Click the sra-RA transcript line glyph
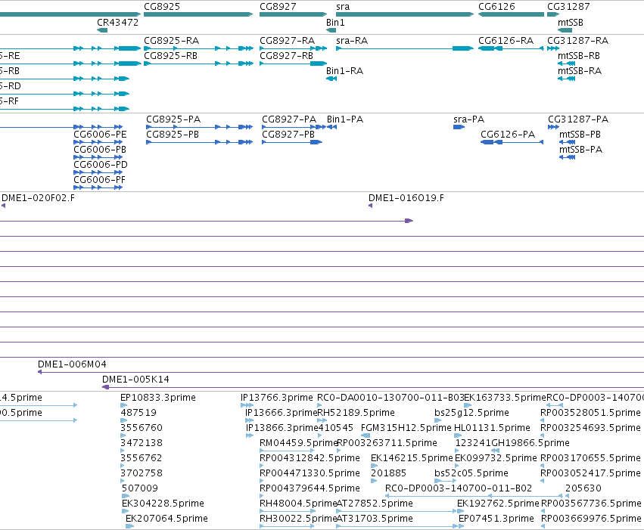The image size is (644, 530). point(405,48)
